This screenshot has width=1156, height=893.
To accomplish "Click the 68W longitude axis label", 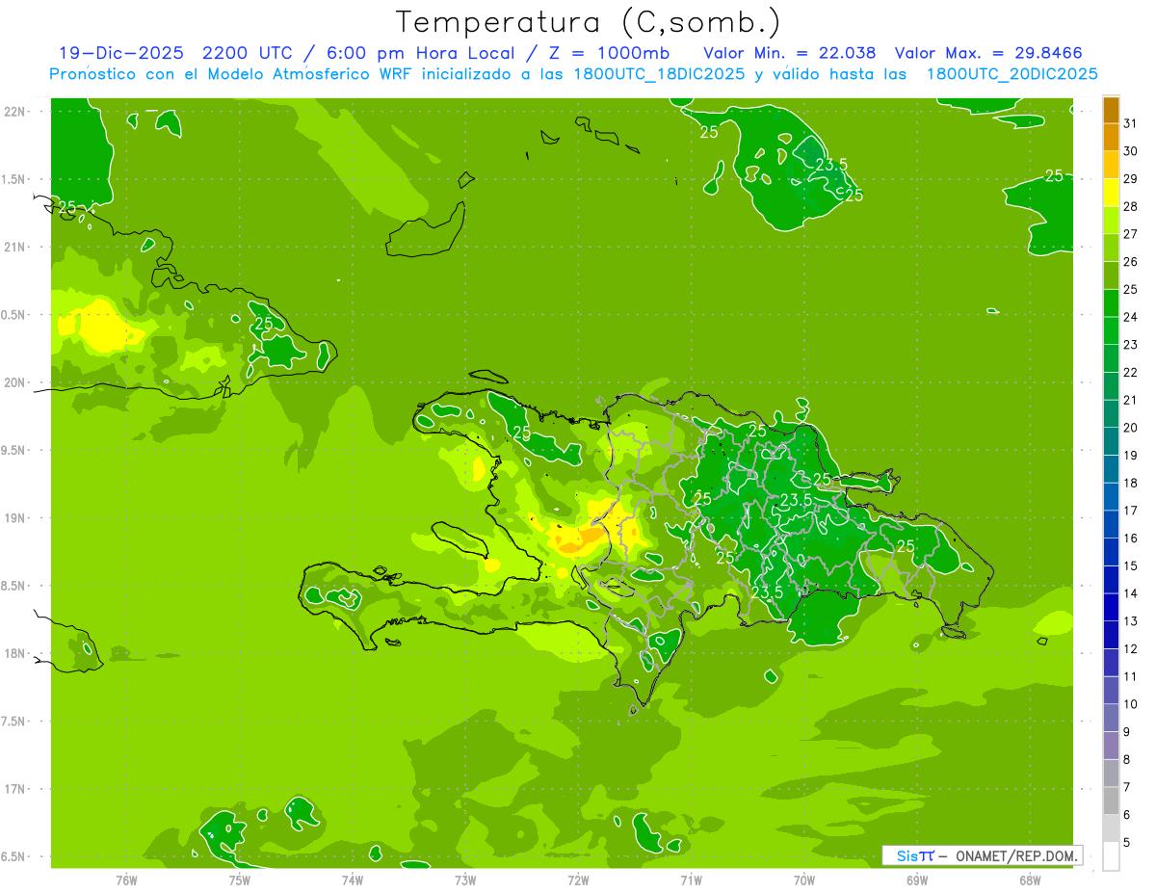I will tap(1029, 880).
